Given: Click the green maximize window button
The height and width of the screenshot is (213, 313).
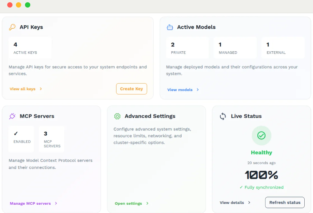Looking at the screenshot, I should tap(28, 5).
